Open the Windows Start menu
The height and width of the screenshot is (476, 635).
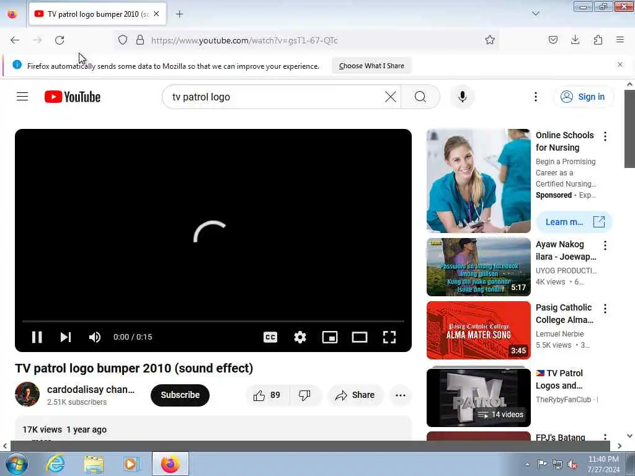tap(16, 464)
